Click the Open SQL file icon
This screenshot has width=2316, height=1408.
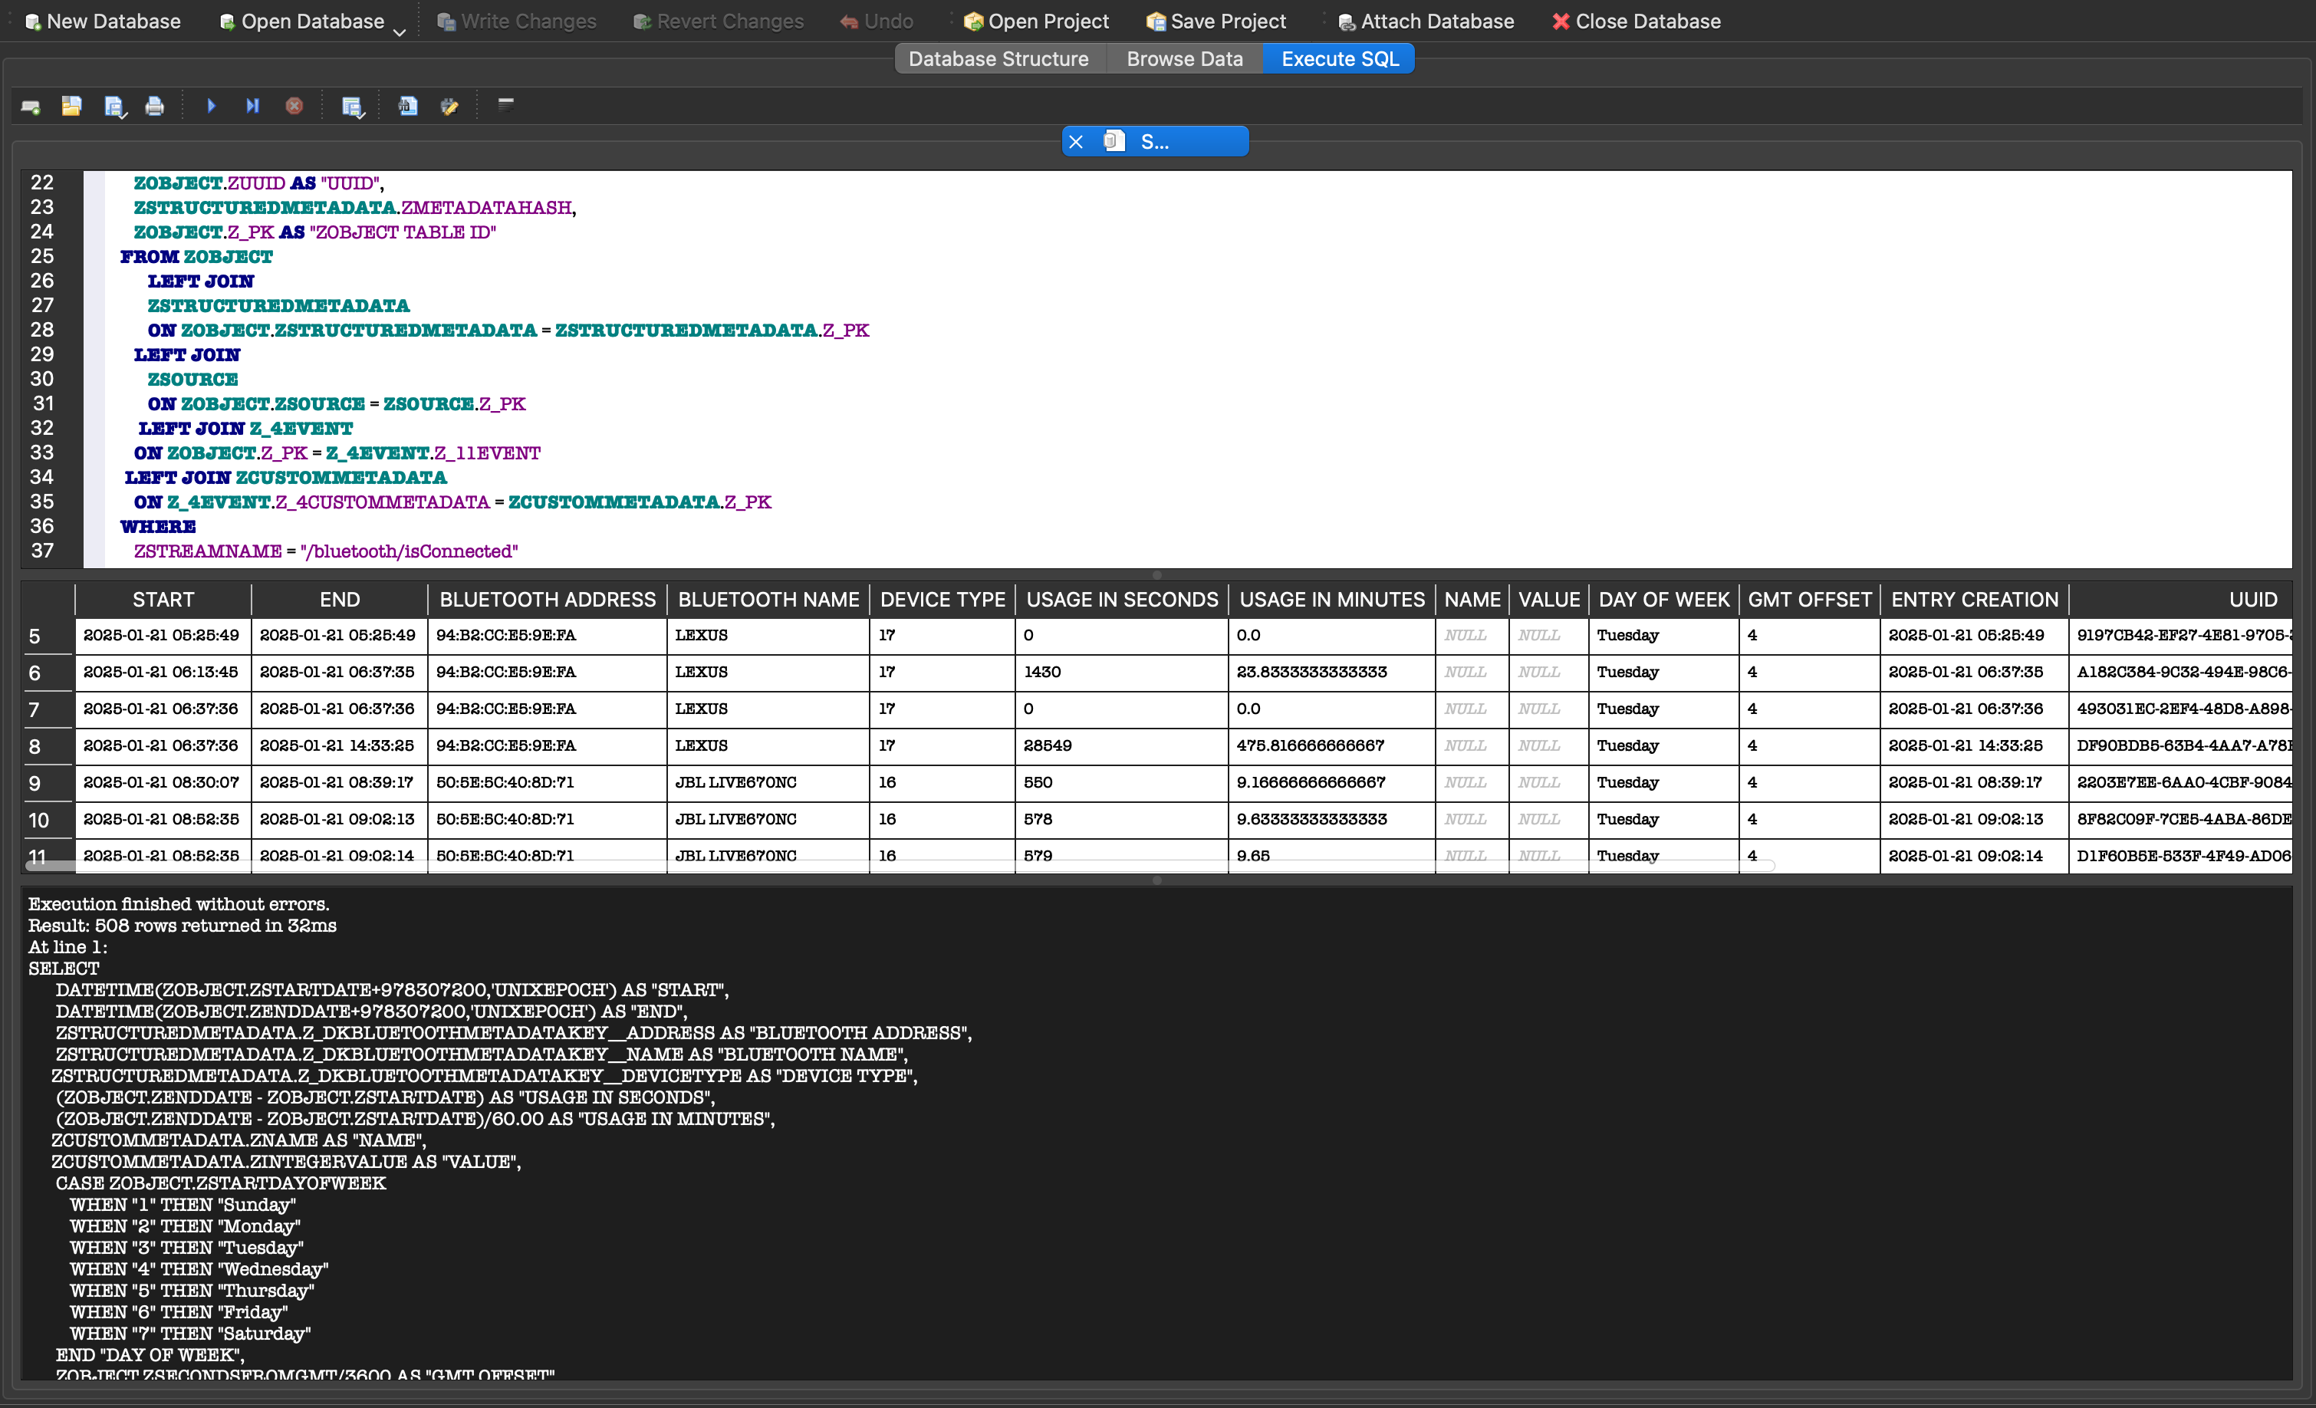pos(71,106)
